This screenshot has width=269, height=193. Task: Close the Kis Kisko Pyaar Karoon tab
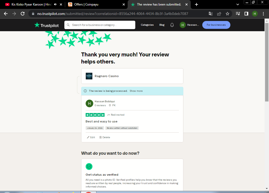tap(61, 4)
